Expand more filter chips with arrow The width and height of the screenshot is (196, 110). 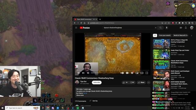191,35
